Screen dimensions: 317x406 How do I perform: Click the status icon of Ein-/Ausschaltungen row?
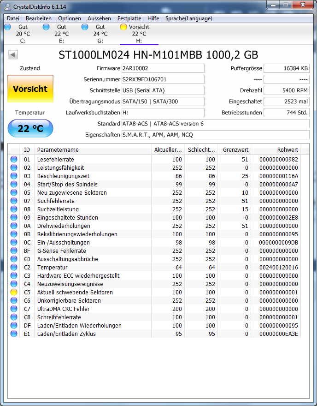coord(14,242)
